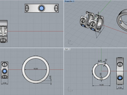Pick the right screw motif on the horizontal band
The image size is (127, 95).
point(56,8)
